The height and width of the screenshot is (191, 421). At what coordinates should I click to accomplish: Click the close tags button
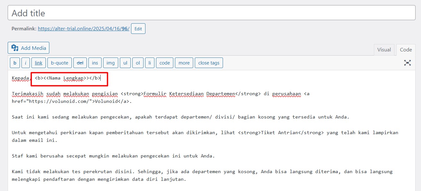click(209, 63)
